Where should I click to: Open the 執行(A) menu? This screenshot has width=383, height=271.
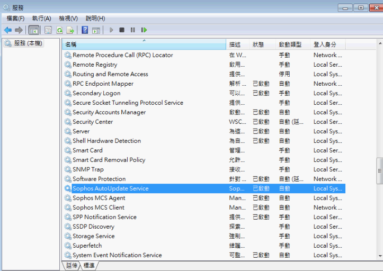pyautogui.click(x=41, y=19)
